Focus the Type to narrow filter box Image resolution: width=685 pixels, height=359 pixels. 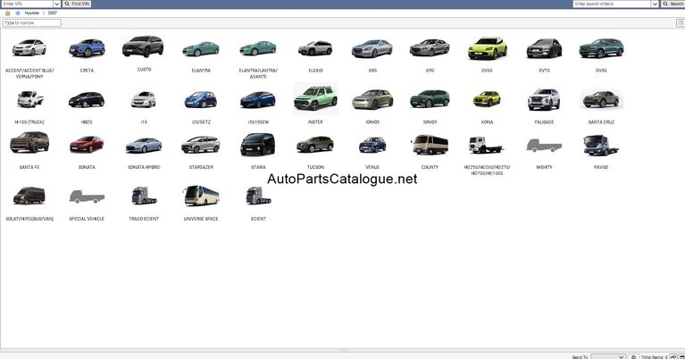click(x=32, y=22)
